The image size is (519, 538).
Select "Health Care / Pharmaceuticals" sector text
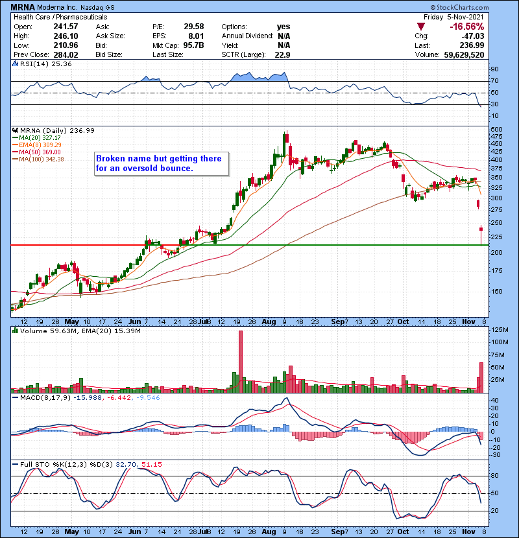(x=60, y=17)
